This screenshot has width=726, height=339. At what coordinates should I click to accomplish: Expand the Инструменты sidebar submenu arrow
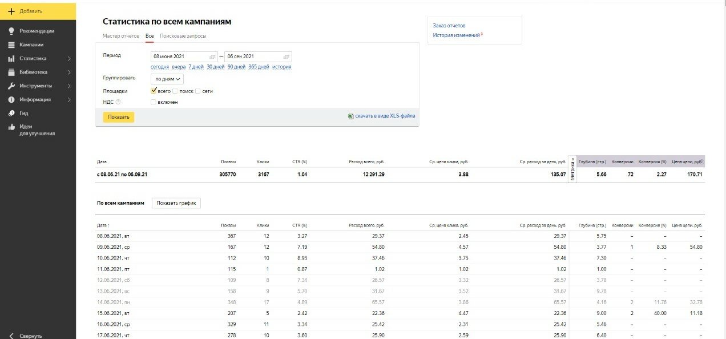69,86
